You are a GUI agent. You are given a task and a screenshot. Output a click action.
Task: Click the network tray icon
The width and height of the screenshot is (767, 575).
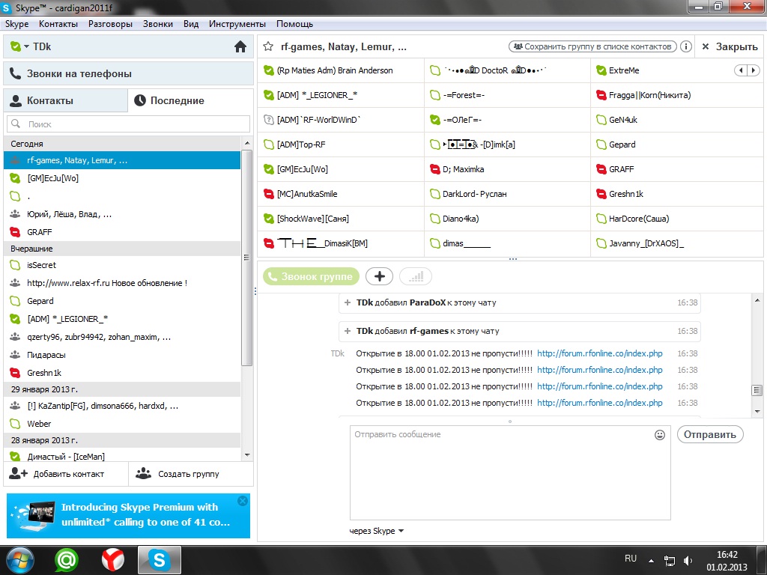[669, 561]
